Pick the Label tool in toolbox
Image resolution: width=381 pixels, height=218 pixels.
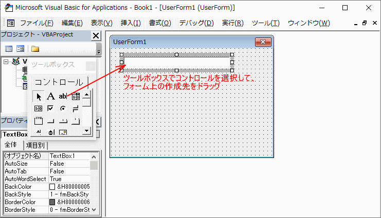(x=51, y=96)
